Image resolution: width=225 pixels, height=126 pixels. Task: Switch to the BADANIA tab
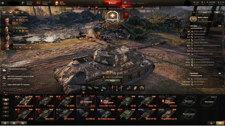click(x=129, y=8)
